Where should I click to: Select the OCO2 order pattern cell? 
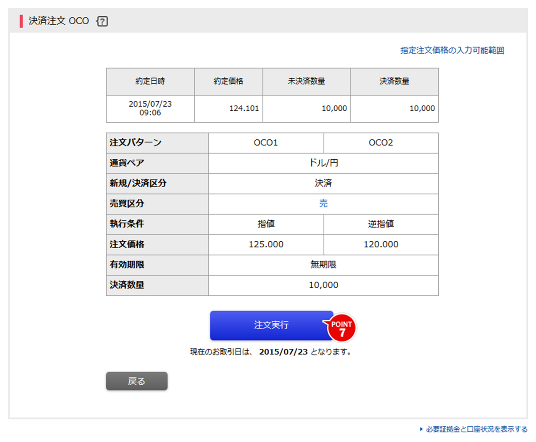tap(381, 143)
